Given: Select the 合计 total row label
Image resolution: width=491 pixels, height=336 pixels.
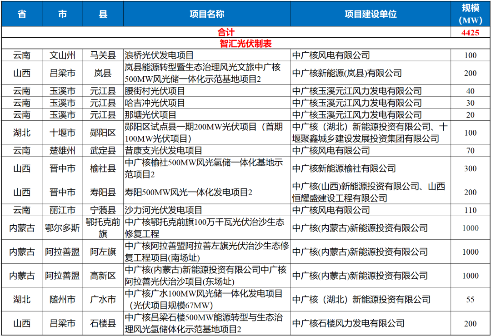Looking at the screenshot, I should [226, 32].
